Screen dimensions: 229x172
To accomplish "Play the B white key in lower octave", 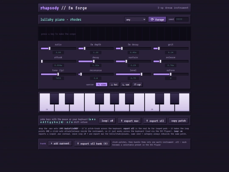I will coord(137,108).
